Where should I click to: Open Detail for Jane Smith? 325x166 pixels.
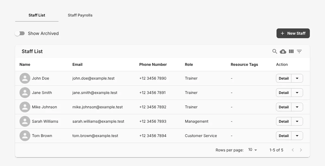(x=284, y=93)
